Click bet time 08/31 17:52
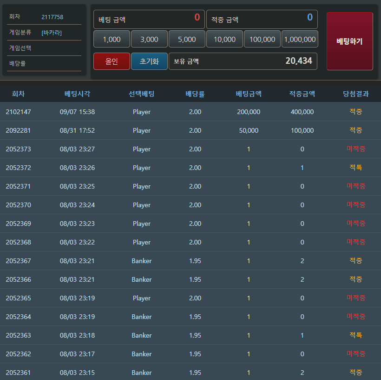This screenshot has height=380, width=381. pos(77,130)
